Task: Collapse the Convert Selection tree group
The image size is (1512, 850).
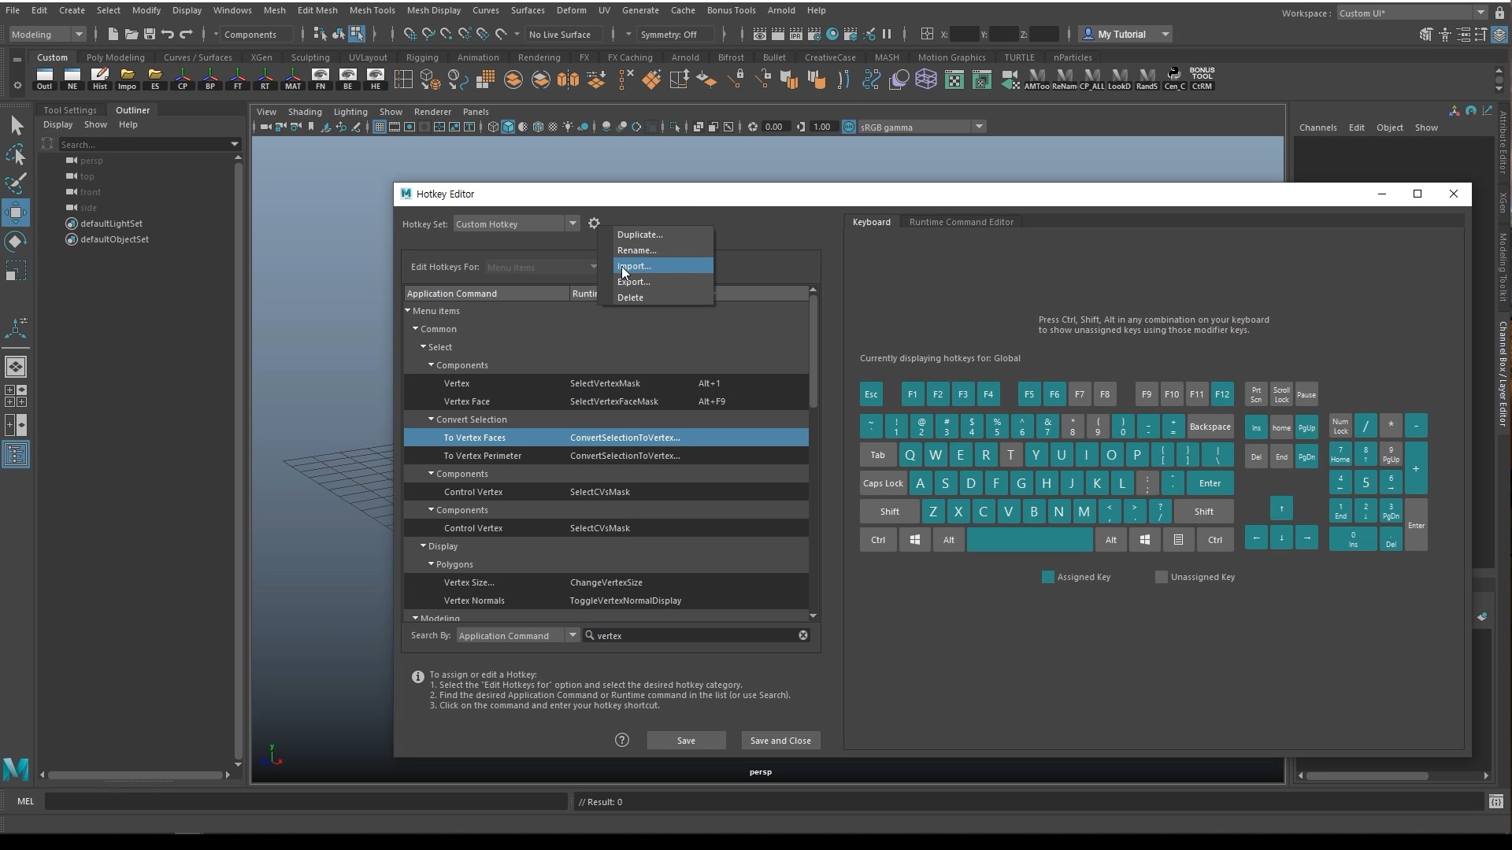Action: 432,419
